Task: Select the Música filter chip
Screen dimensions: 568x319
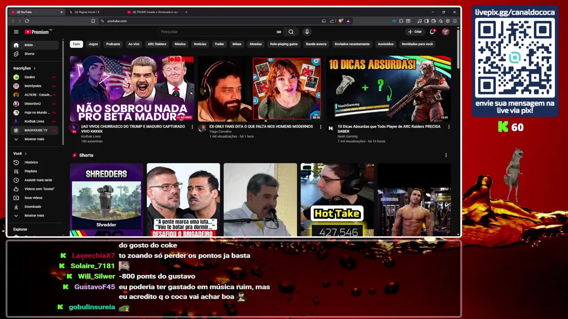Action: click(180, 44)
